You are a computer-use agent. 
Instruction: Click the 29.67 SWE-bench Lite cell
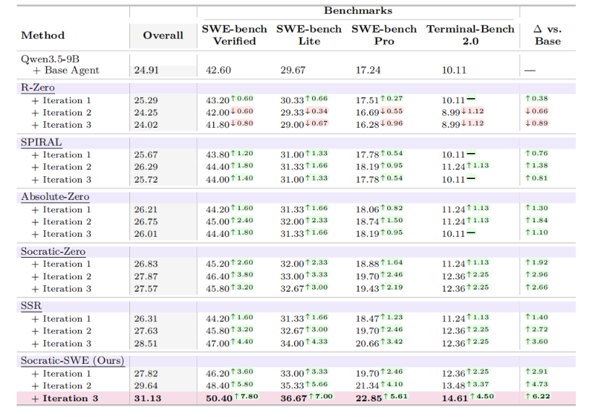pos(293,70)
